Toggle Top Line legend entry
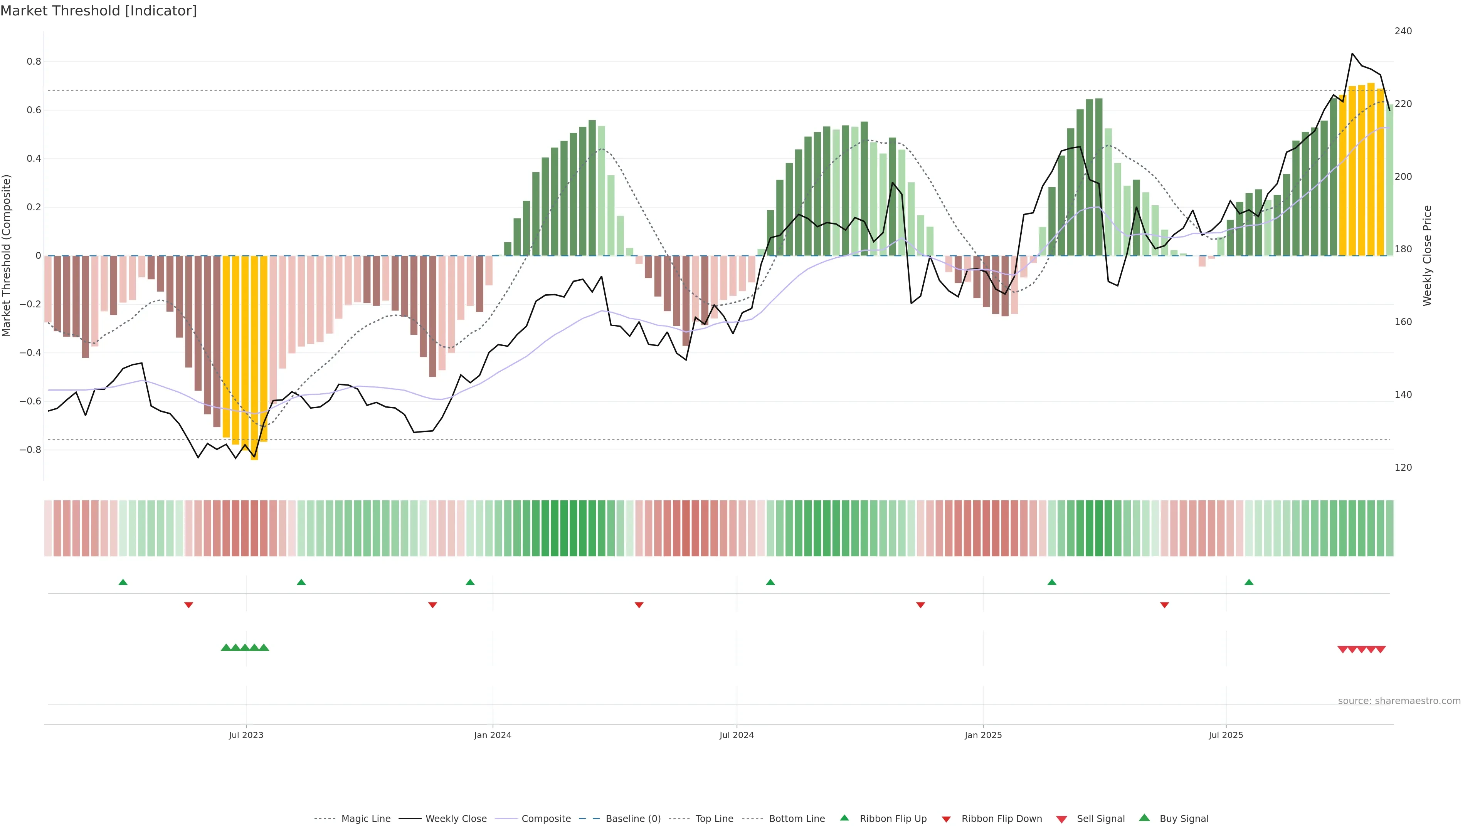This screenshot has width=1480, height=832. coord(714,819)
